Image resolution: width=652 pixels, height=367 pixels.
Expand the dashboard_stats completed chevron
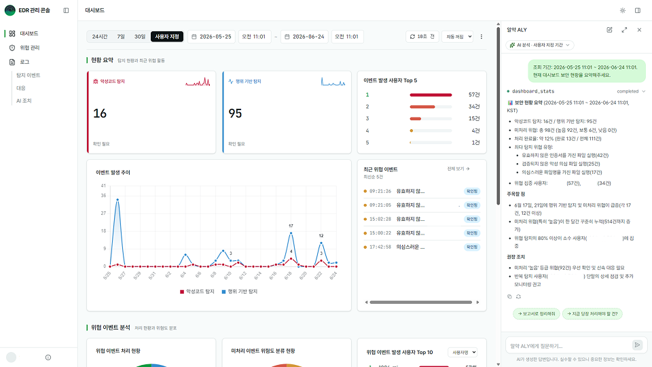pos(644,91)
